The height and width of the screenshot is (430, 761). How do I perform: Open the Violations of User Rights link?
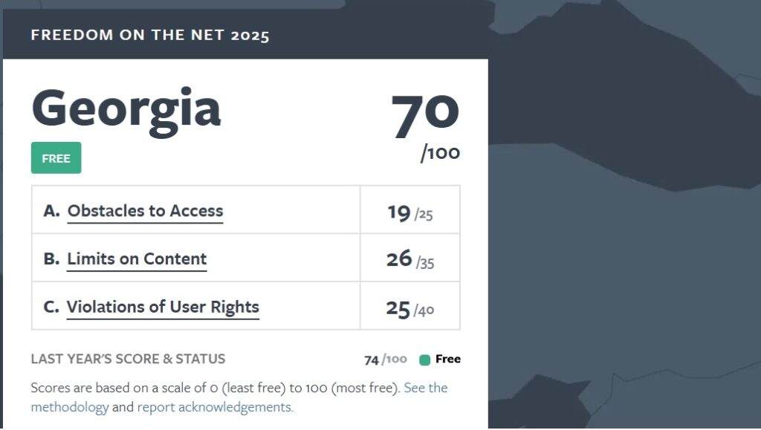click(x=163, y=307)
